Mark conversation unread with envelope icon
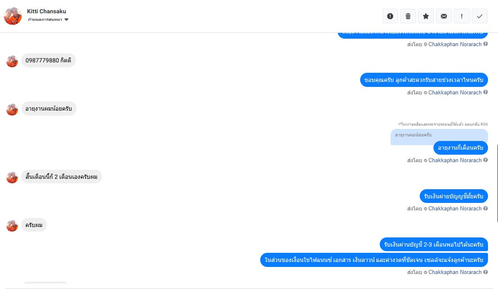 coord(444,16)
